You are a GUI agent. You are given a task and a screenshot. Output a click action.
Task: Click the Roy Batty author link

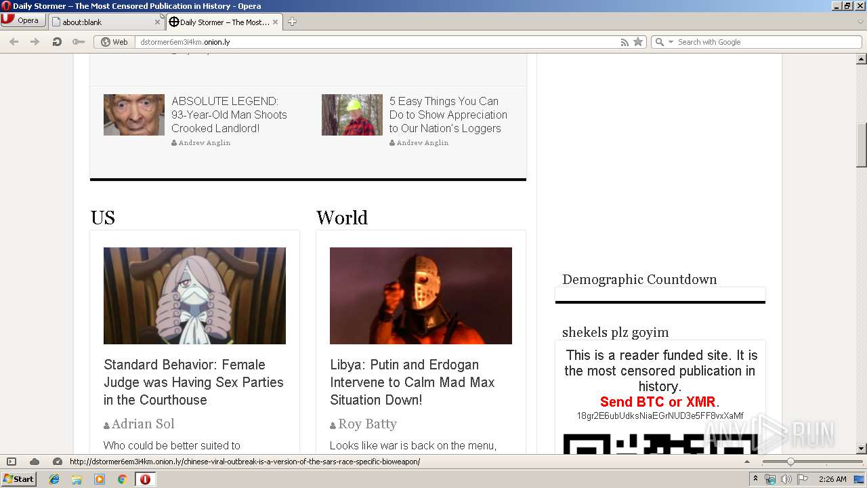pyautogui.click(x=367, y=424)
